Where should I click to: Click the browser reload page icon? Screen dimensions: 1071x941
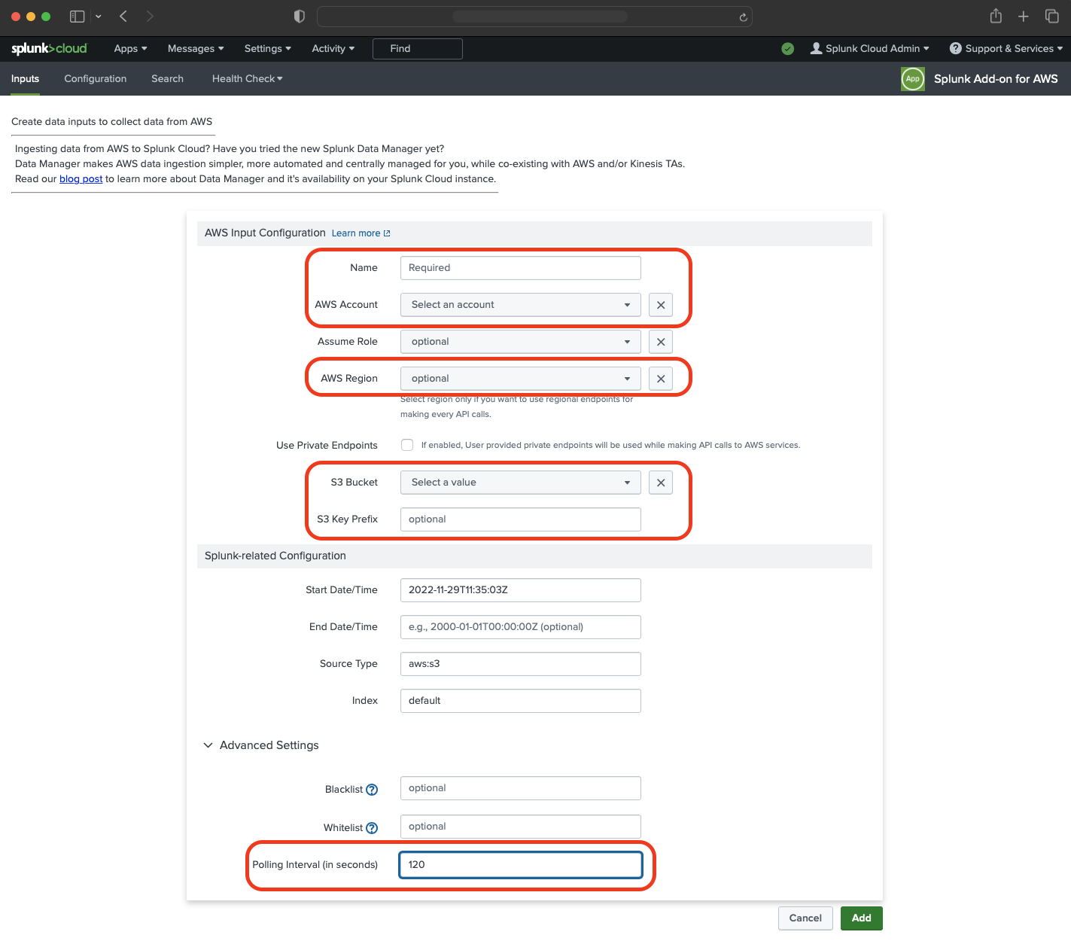point(743,17)
